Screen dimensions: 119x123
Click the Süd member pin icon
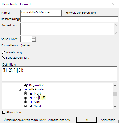[x=31, y=102]
